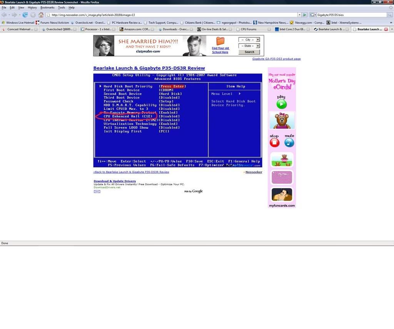
Task: Go back to the previous page
Action: point(4,15)
